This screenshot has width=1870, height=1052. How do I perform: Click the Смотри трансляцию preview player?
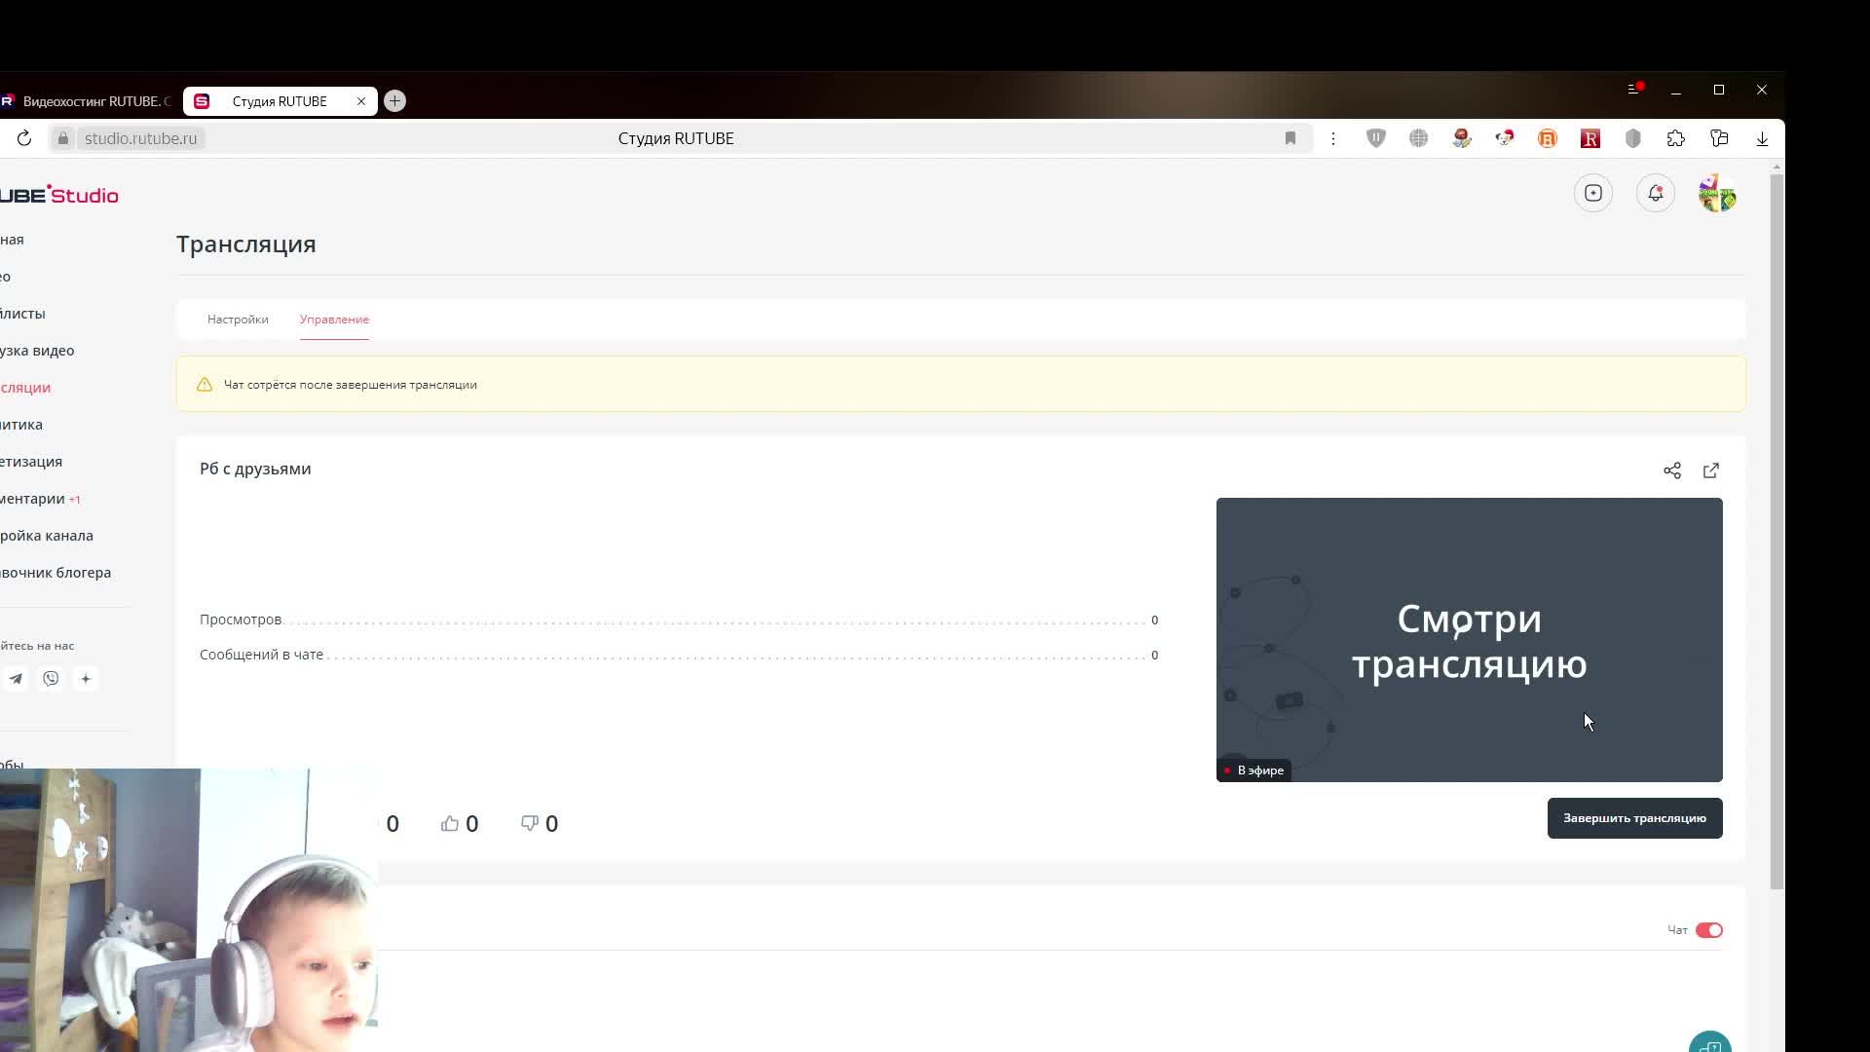point(1469,639)
